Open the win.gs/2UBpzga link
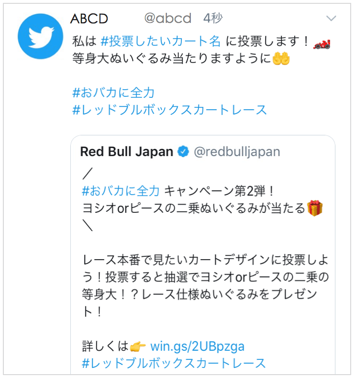355x377 pixels. (x=198, y=346)
